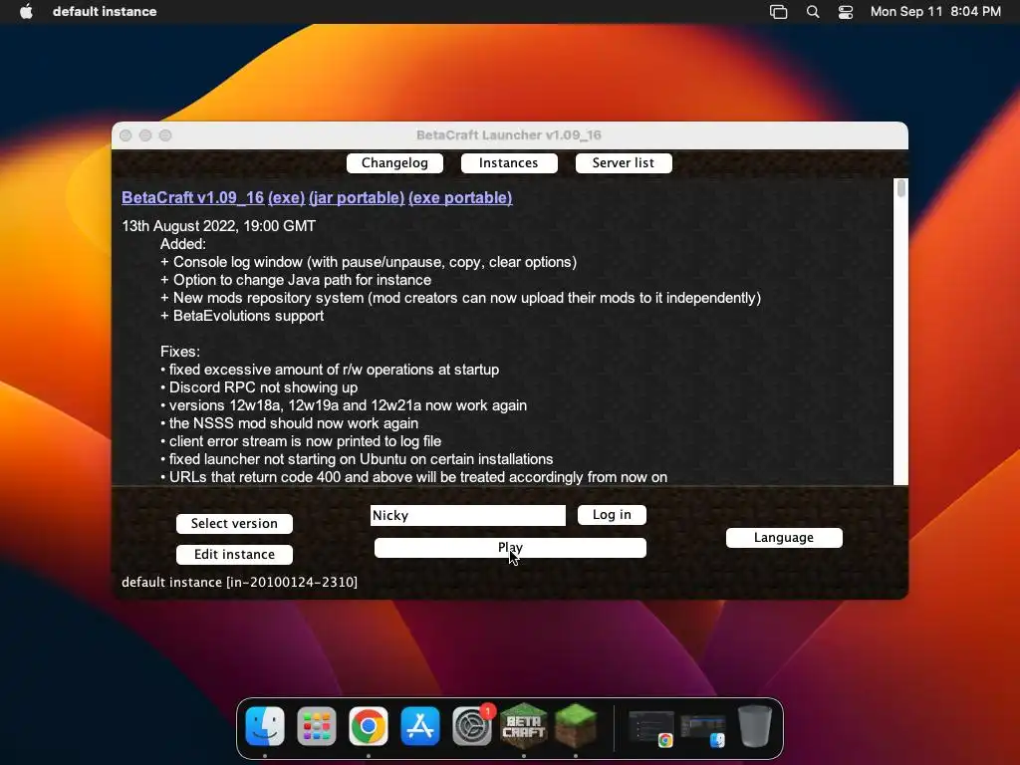Click the (exe) download link
This screenshot has width=1020, height=765.
[286, 198]
